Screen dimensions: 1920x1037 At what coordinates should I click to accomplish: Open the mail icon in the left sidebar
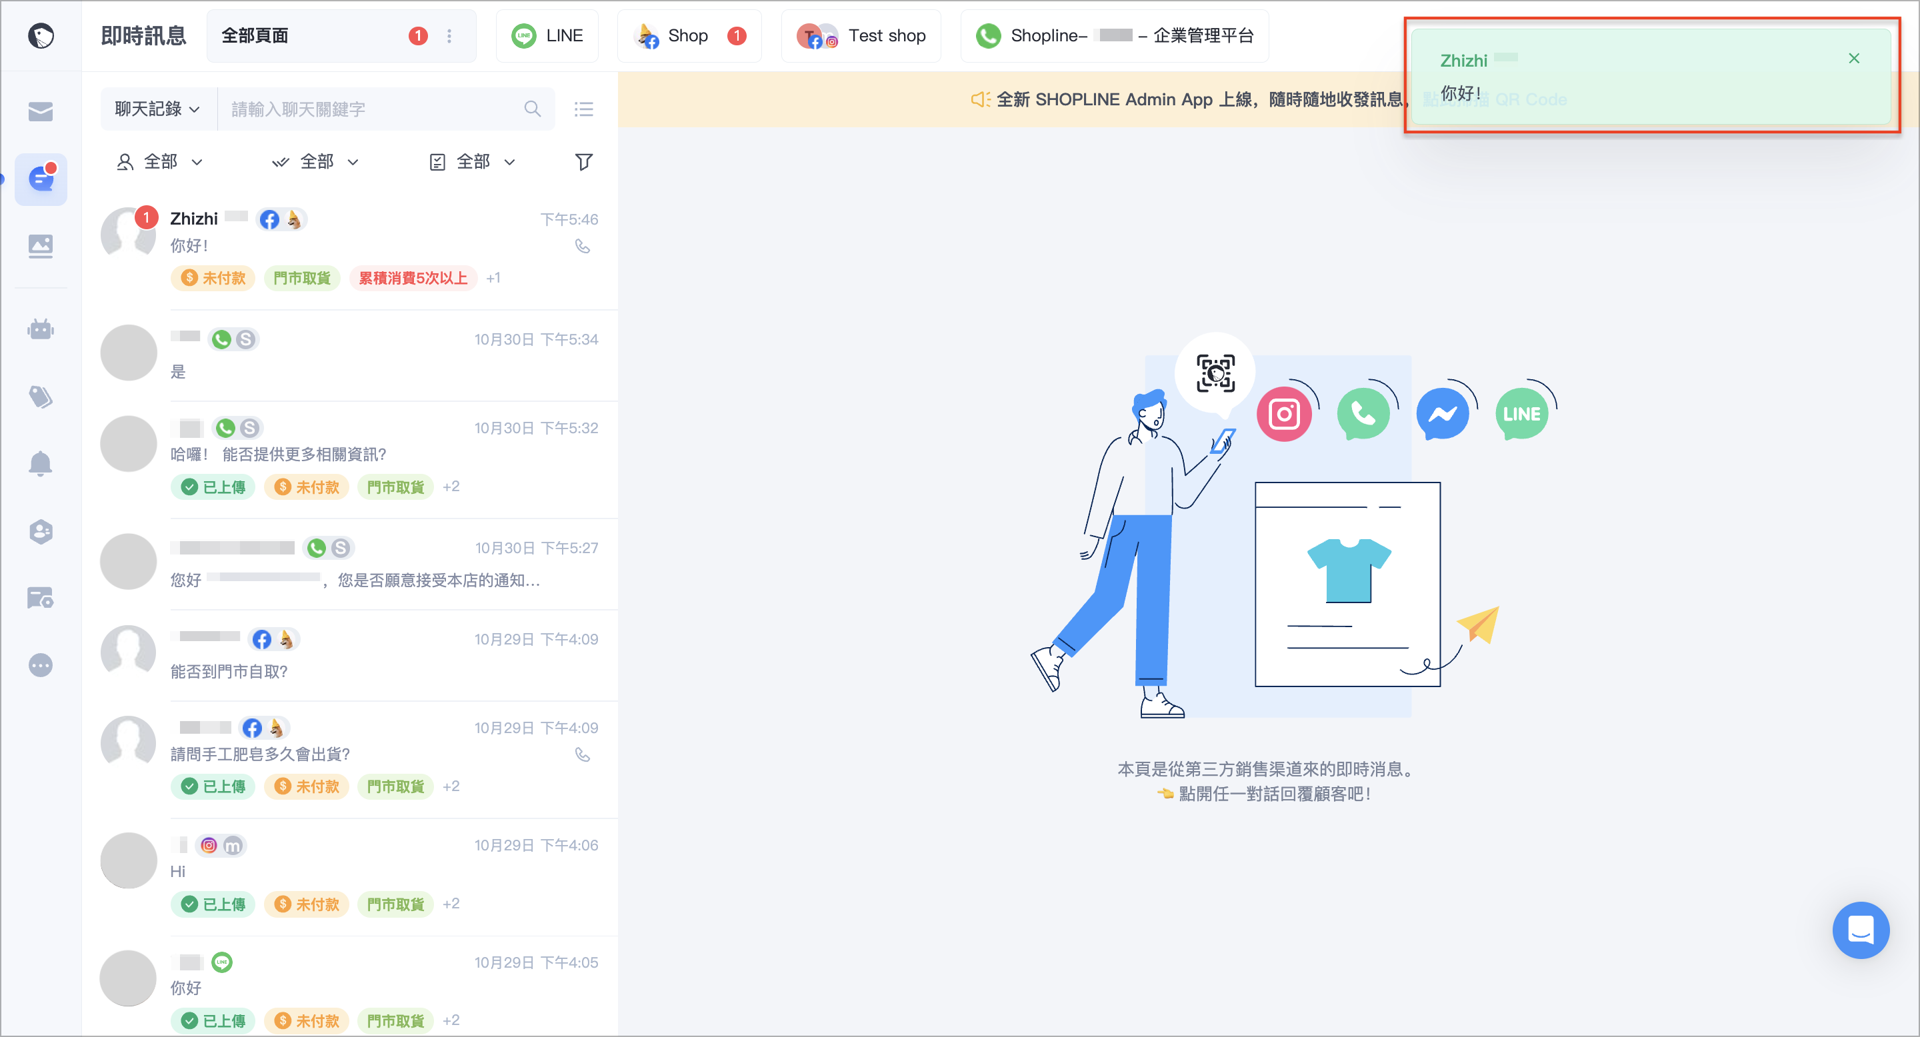[x=40, y=112]
